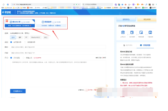Click the download report step icon
168x111 pixels.
pyautogui.click(x=150, y=32)
